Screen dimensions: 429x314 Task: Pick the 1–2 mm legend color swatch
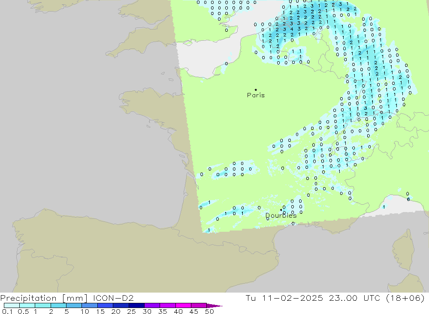(x=43, y=305)
